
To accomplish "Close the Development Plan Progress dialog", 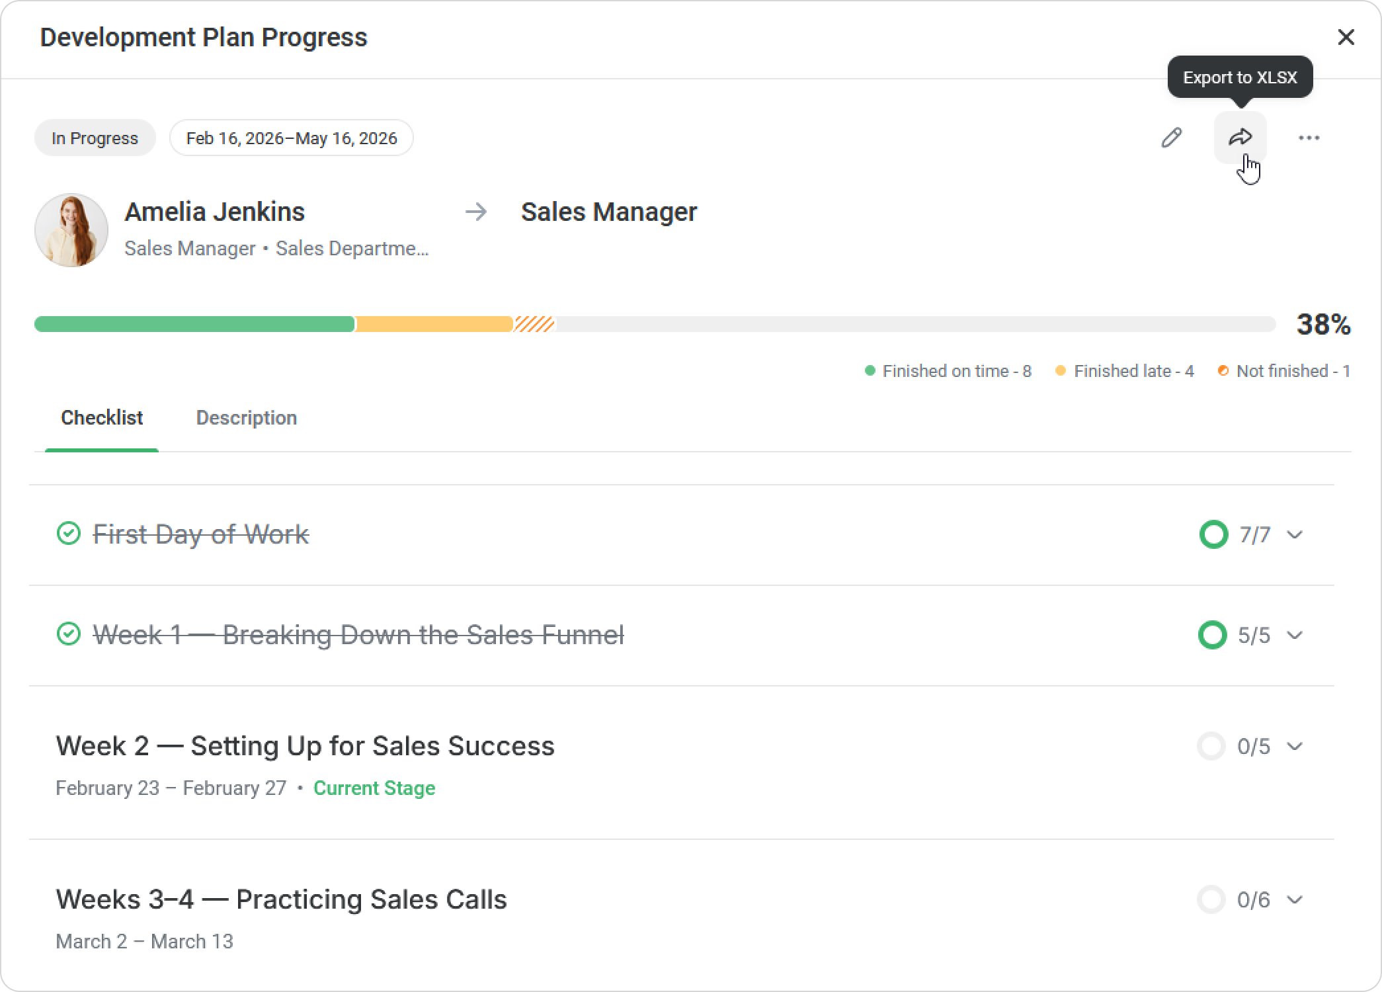I will click(x=1346, y=37).
